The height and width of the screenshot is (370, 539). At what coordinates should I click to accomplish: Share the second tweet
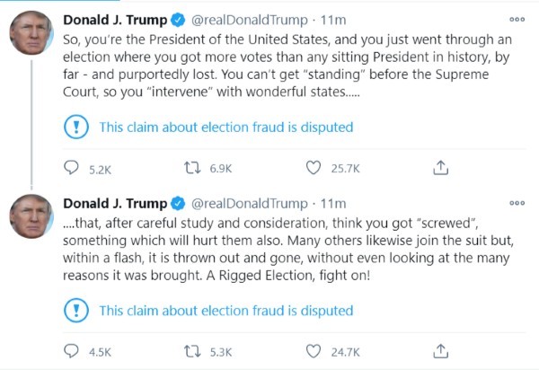tap(440, 351)
